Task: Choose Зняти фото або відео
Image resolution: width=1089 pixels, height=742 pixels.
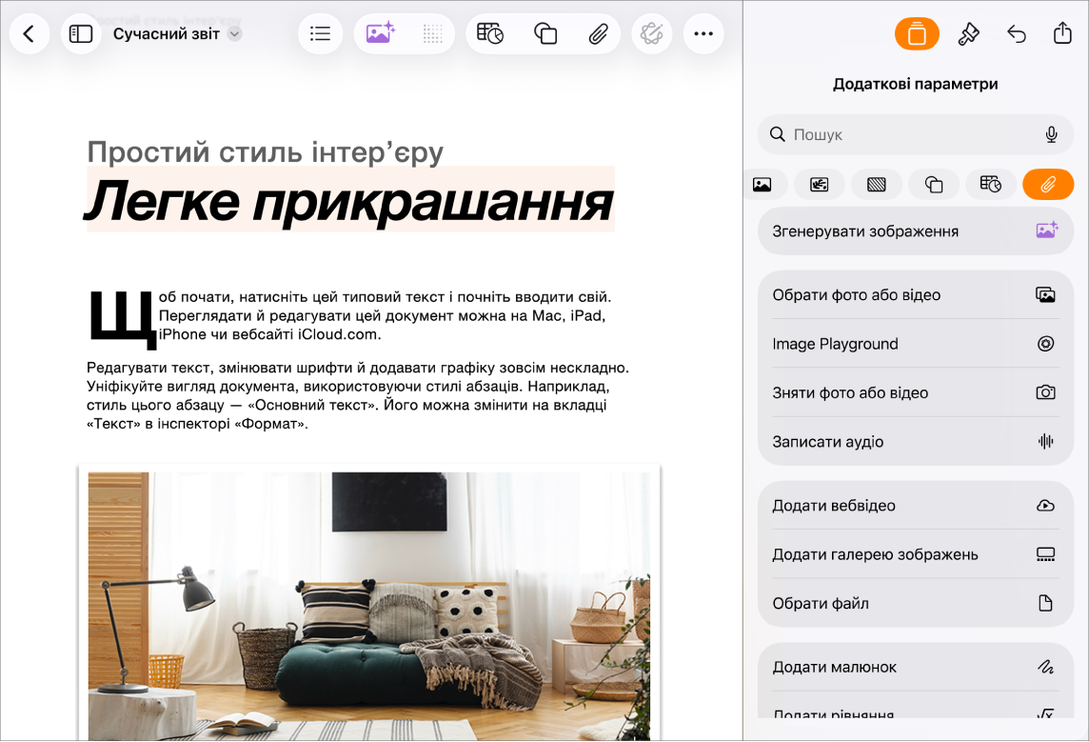Action: [916, 392]
